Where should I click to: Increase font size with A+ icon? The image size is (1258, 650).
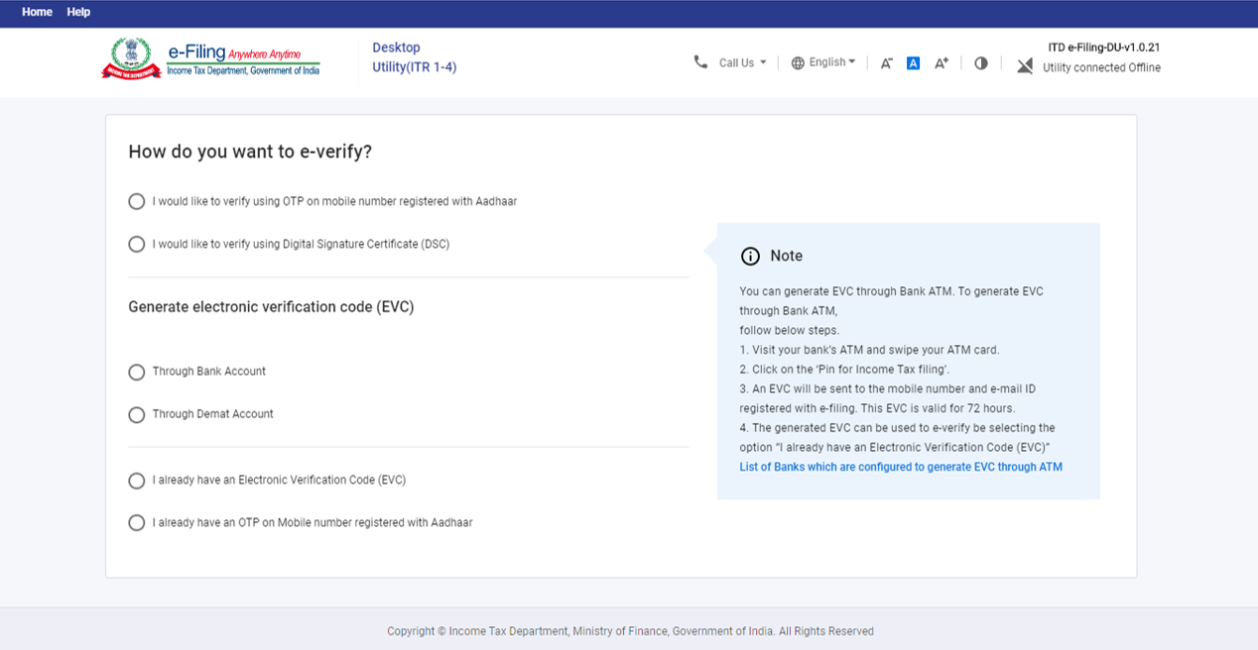tap(942, 63)
